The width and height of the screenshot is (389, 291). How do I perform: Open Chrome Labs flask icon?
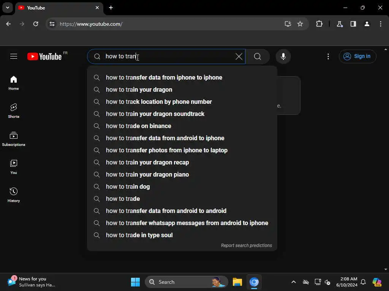340,24
